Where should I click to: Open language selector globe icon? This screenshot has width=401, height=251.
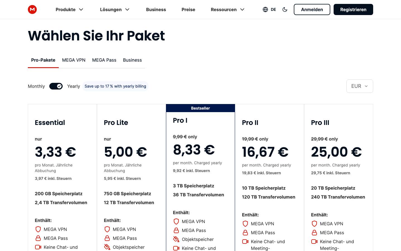click(265, 9)
